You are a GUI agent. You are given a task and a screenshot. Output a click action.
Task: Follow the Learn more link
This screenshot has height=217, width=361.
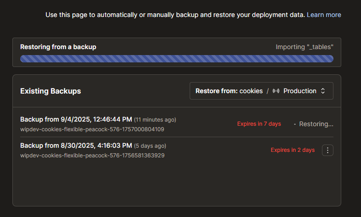(324, 15)
